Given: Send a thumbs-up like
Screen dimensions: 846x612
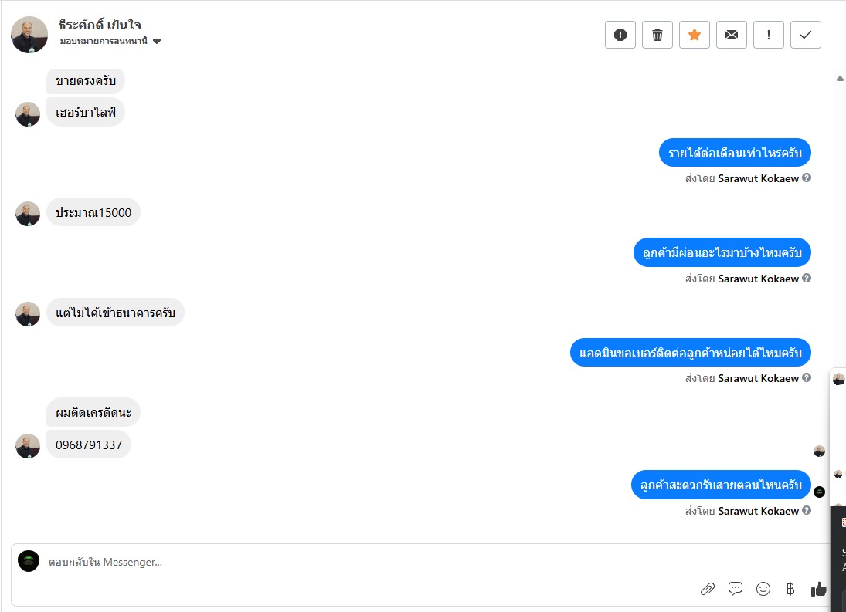Looking at the screenshot, I should click(x=818, y=589).
